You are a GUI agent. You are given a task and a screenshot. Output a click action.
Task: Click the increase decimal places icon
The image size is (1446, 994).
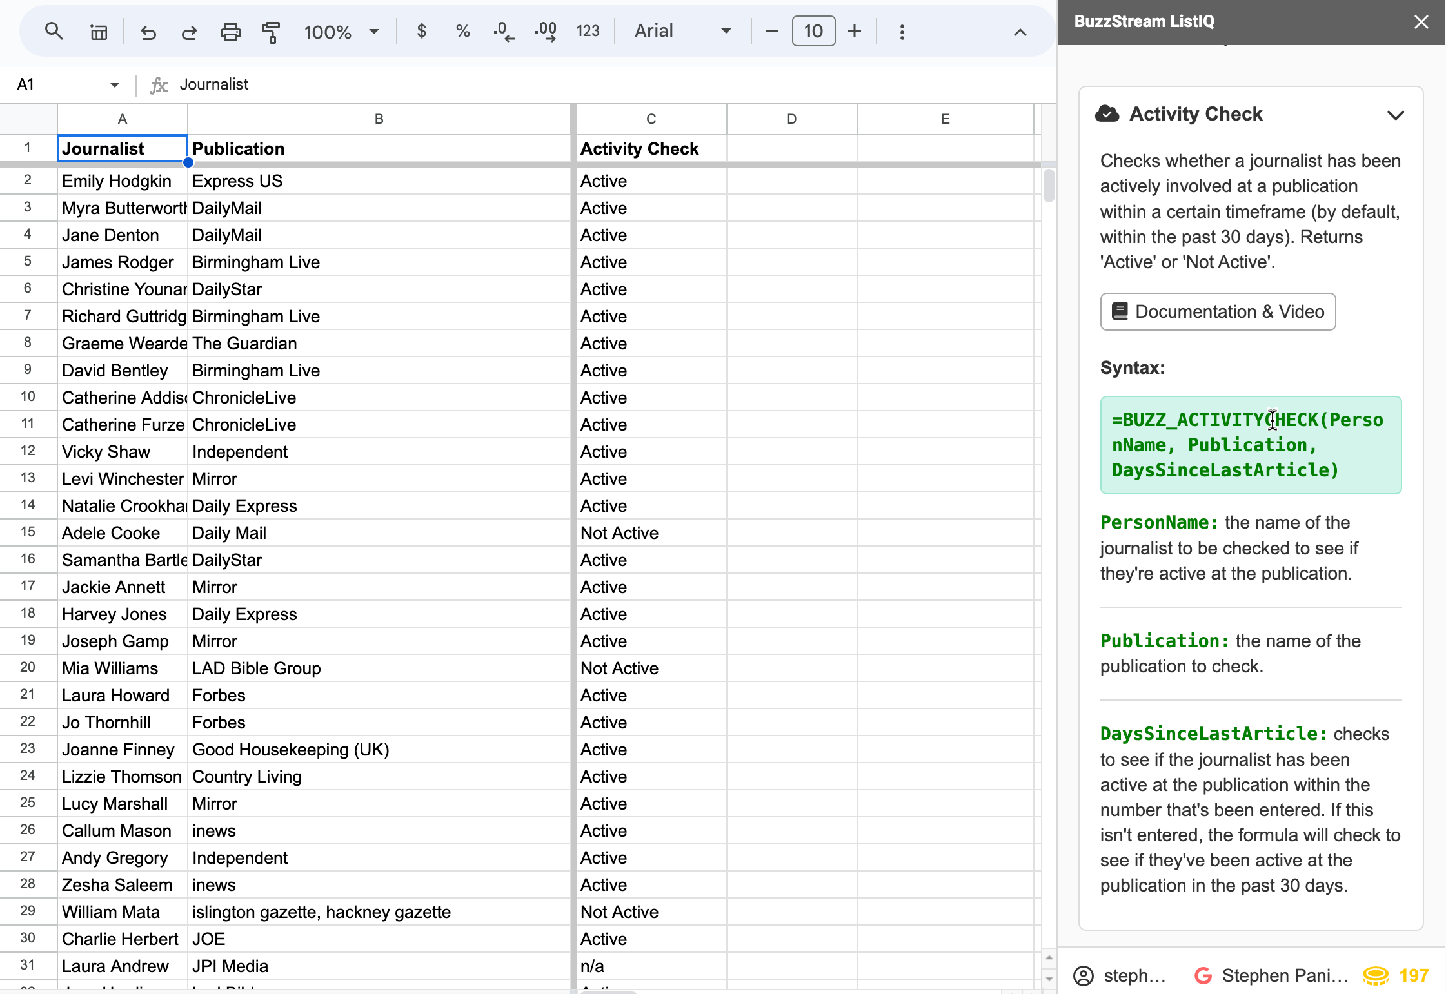point(546,31)
